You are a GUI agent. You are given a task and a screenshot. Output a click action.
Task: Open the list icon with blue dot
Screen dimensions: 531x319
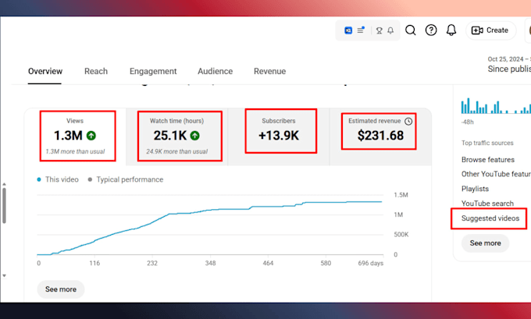coord(361,30)
